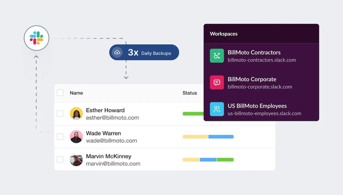The height and width of the screenshot is (195, 343).
Task: Click Marvin McKinney's yellow status segment
Action: click(191, 160)
